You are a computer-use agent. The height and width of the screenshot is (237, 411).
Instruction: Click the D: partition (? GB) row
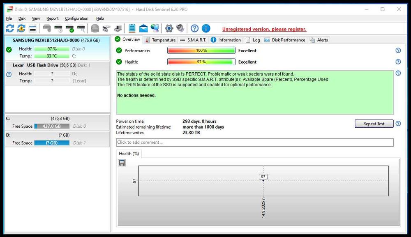58,139
